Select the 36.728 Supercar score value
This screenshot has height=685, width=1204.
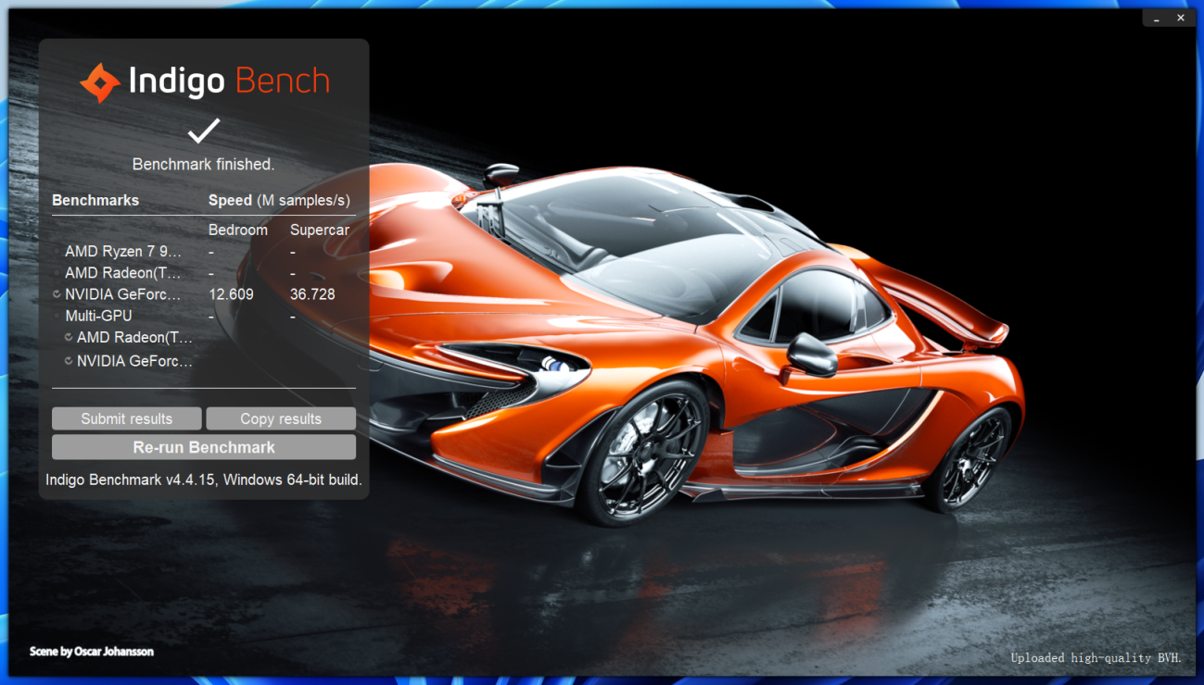[312, 294]
